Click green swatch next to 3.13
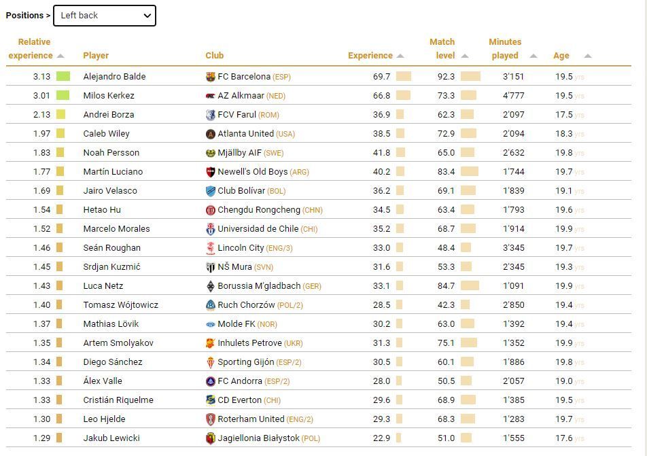Image resolution: width=647 pixels, height=456 pixels. click(x=63, y=76)
